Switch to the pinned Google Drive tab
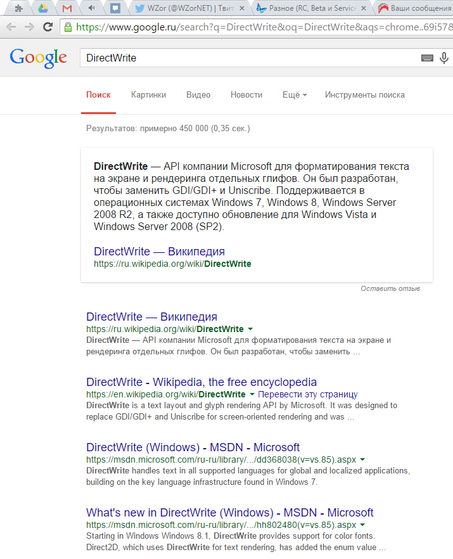This screenshot has width=453, height=559. pyautogui.click(x=43, y=8)
